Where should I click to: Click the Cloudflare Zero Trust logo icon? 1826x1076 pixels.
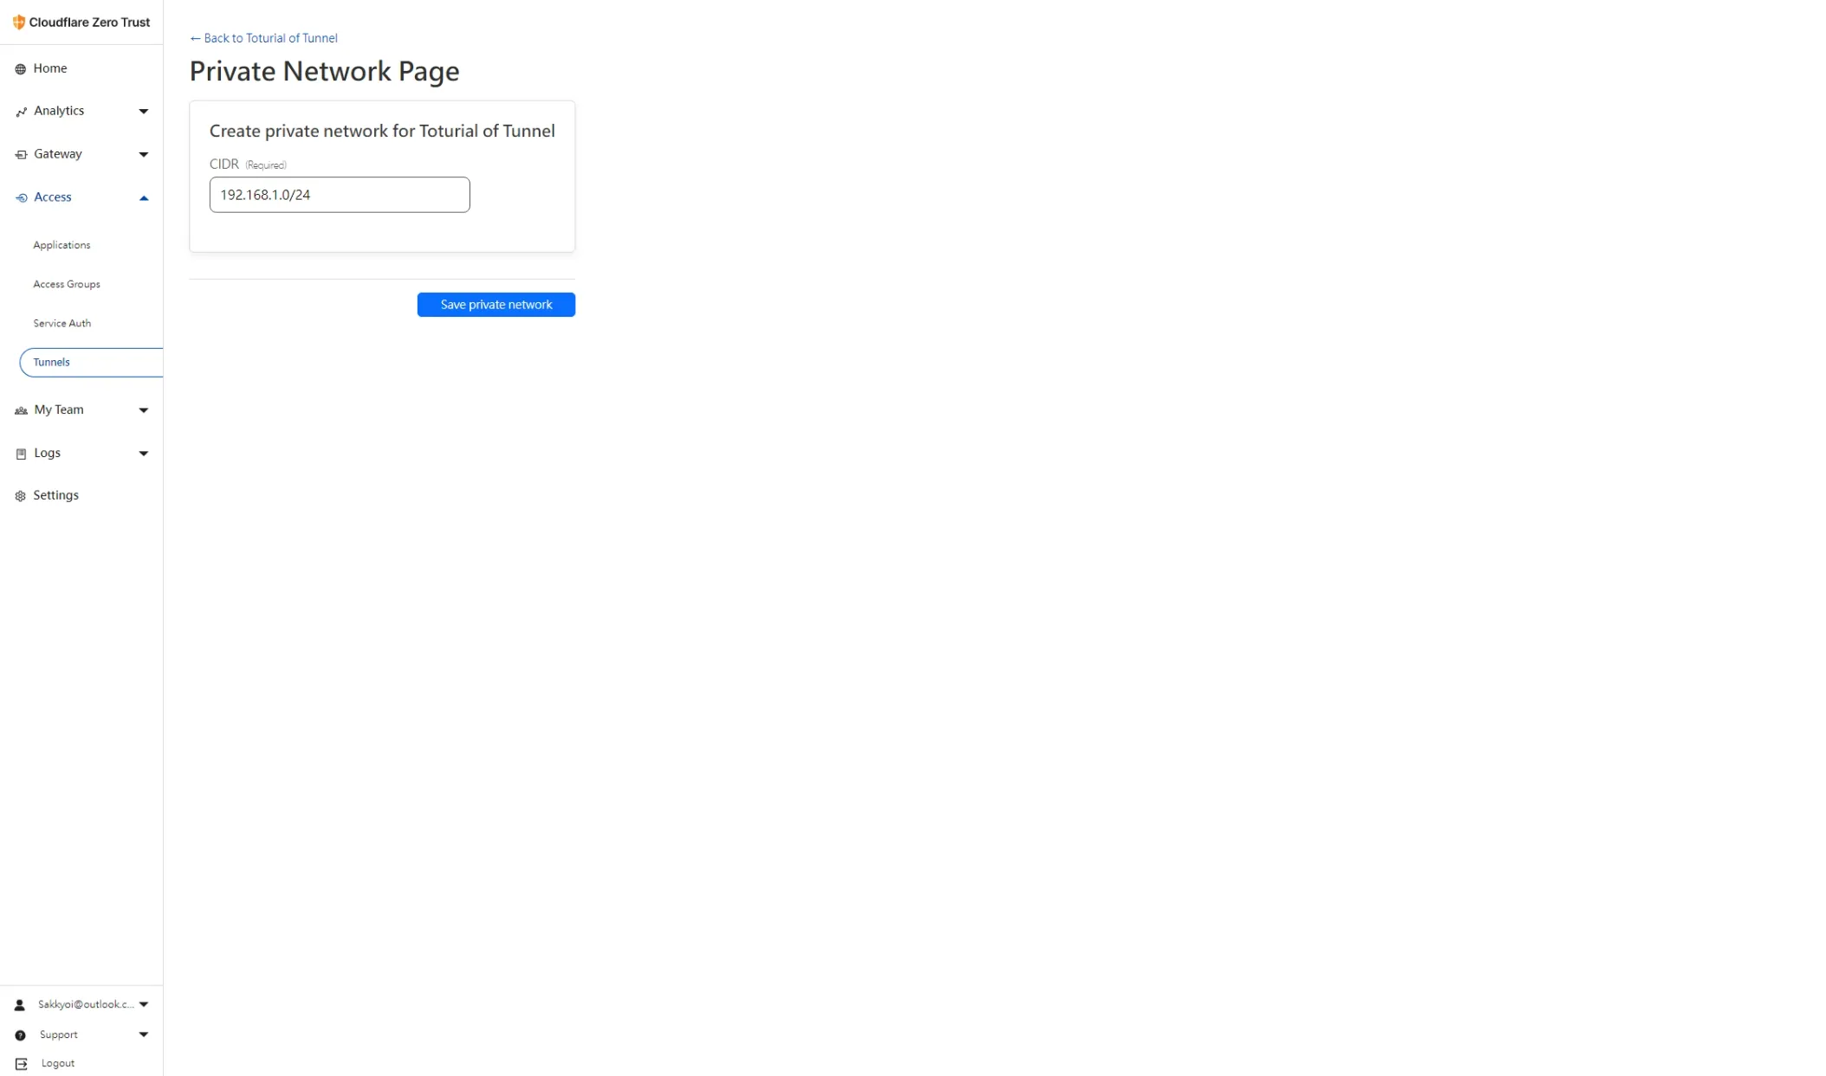(x=19, y=22)
